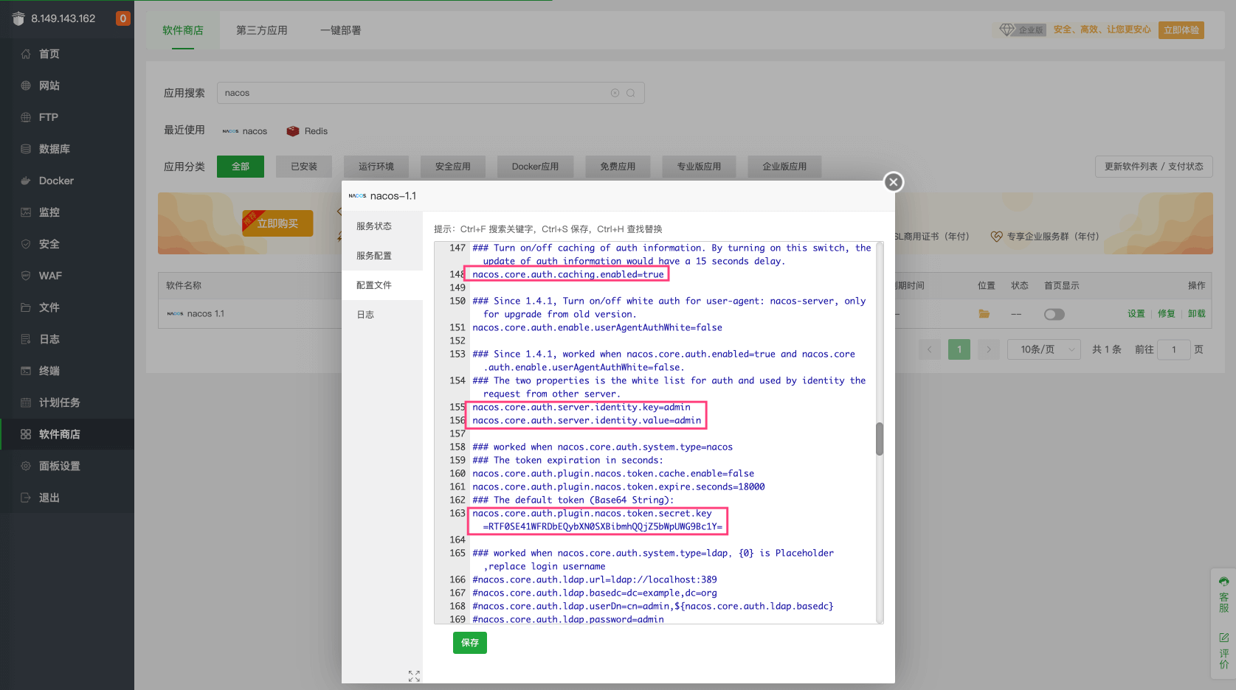1236x690 pixels.
Task: Clear the nacos search text icon
Action: tap(615, 93)
